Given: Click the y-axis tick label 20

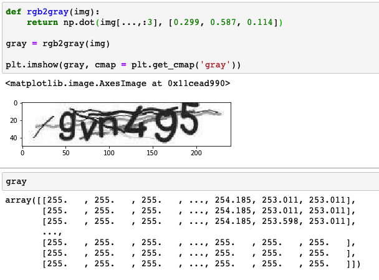Looking at the screenshot, I should coord(14,120).
